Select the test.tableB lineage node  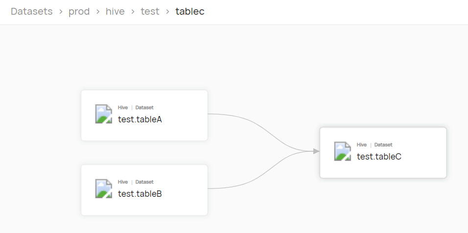coord(144,190)
